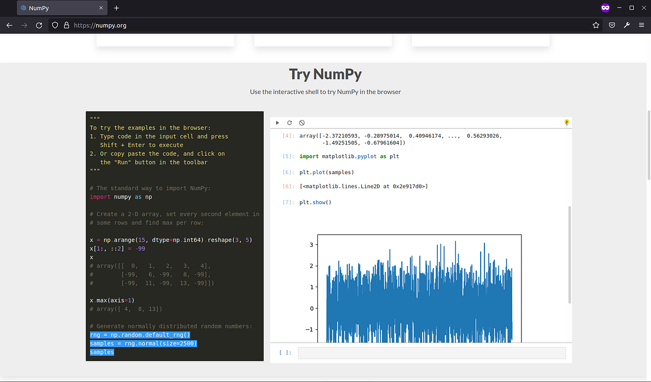Open the Firefox hamburger menu
651x382 pixels.
pyautogui.click(x=642, y=25)
